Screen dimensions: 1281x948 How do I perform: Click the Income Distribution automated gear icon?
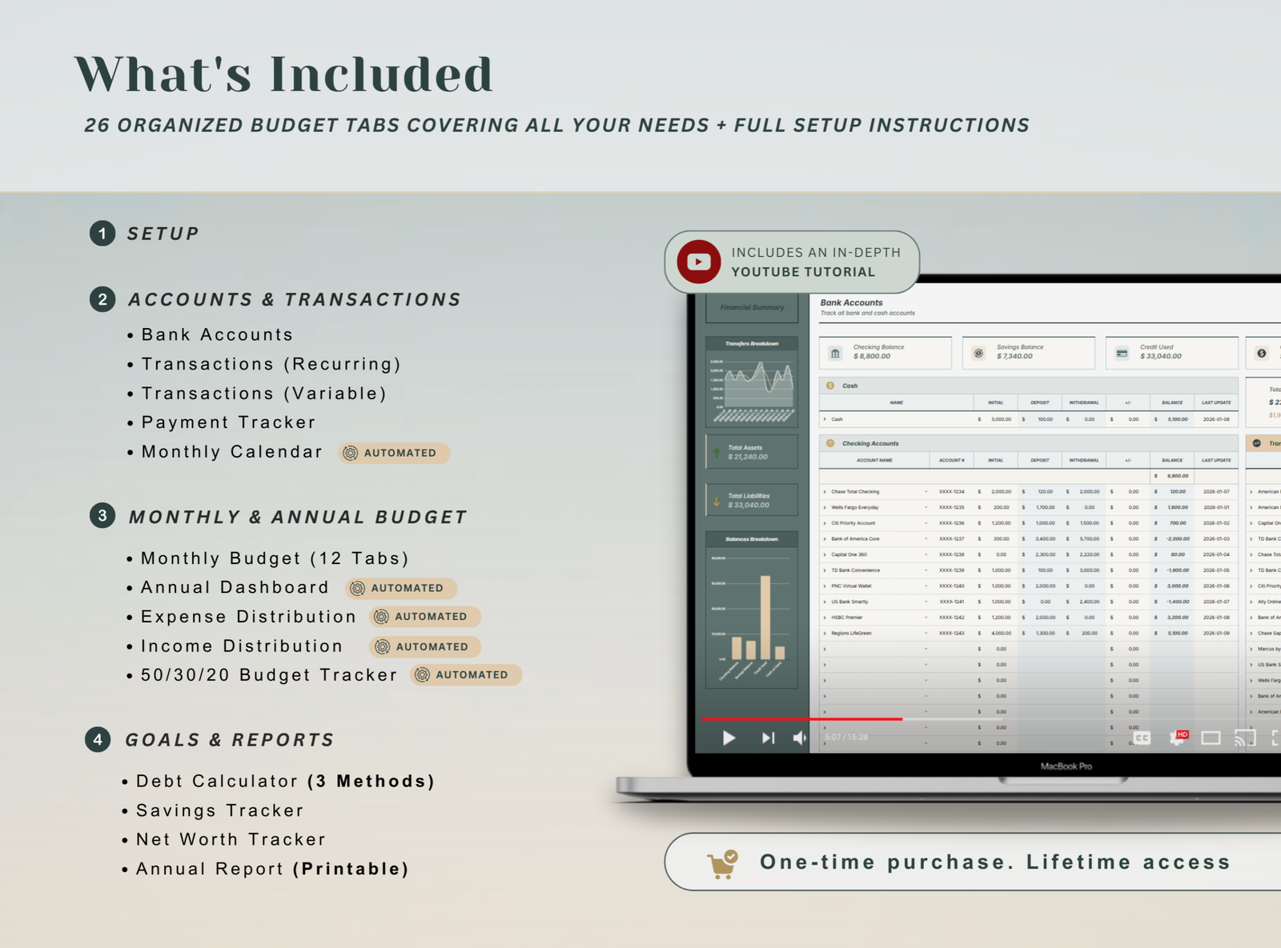383,646
